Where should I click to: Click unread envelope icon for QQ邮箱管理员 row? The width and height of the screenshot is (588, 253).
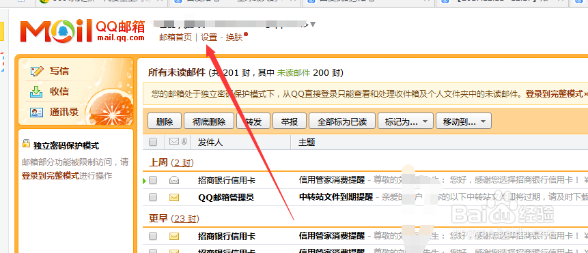[x=174, y=197]
